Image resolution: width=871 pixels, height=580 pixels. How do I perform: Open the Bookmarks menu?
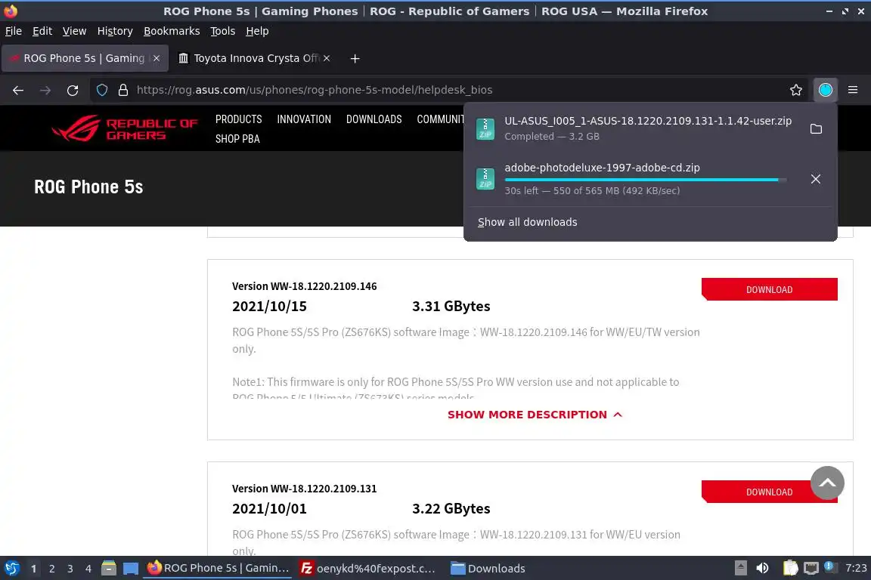pyautogui.click(x=172, y=31)
